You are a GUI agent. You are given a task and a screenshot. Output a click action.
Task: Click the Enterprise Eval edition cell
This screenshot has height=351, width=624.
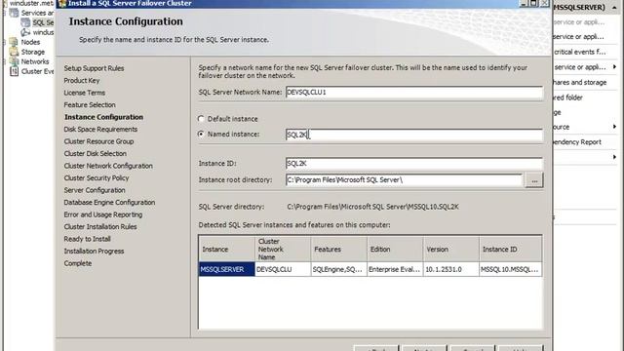tap(395, 269)
